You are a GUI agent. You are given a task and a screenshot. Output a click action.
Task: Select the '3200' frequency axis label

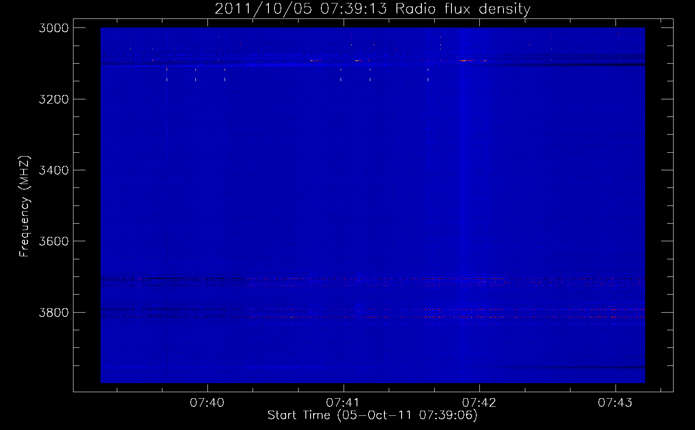pyautogui.click(x=54, y=99)
